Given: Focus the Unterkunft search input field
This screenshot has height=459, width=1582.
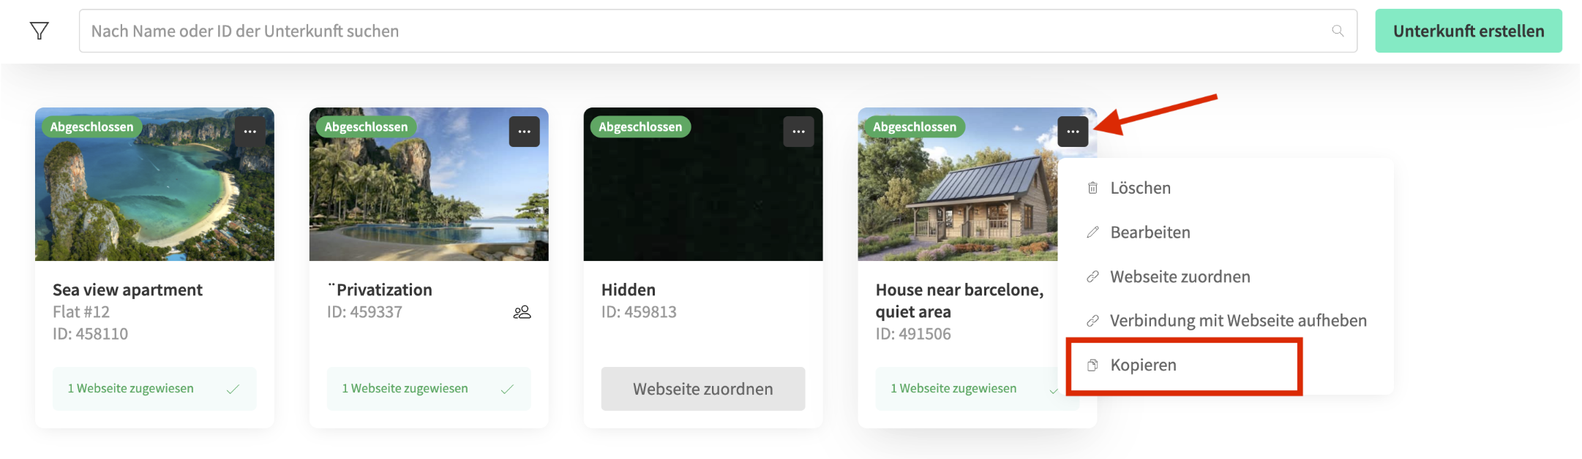Looking at the screenshot, I should pyautogui.click(x=718, y=31).
